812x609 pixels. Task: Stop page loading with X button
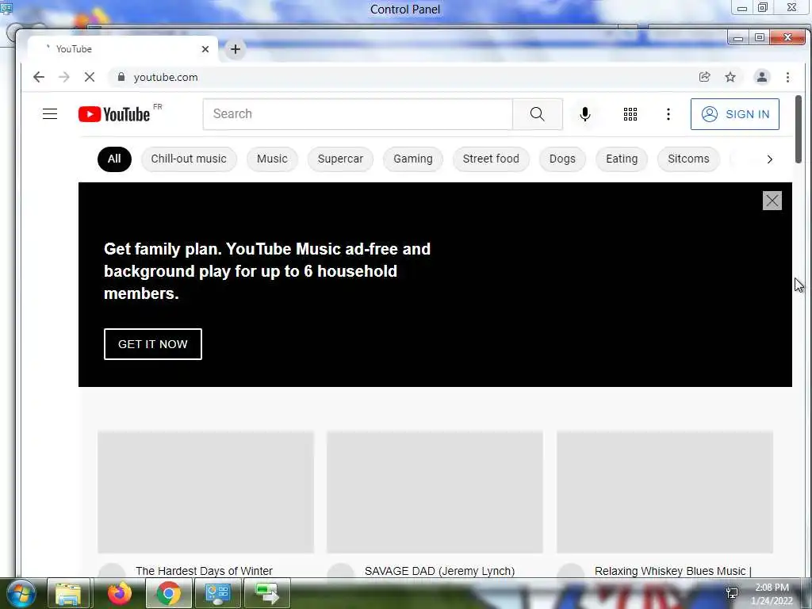[90, 77]
